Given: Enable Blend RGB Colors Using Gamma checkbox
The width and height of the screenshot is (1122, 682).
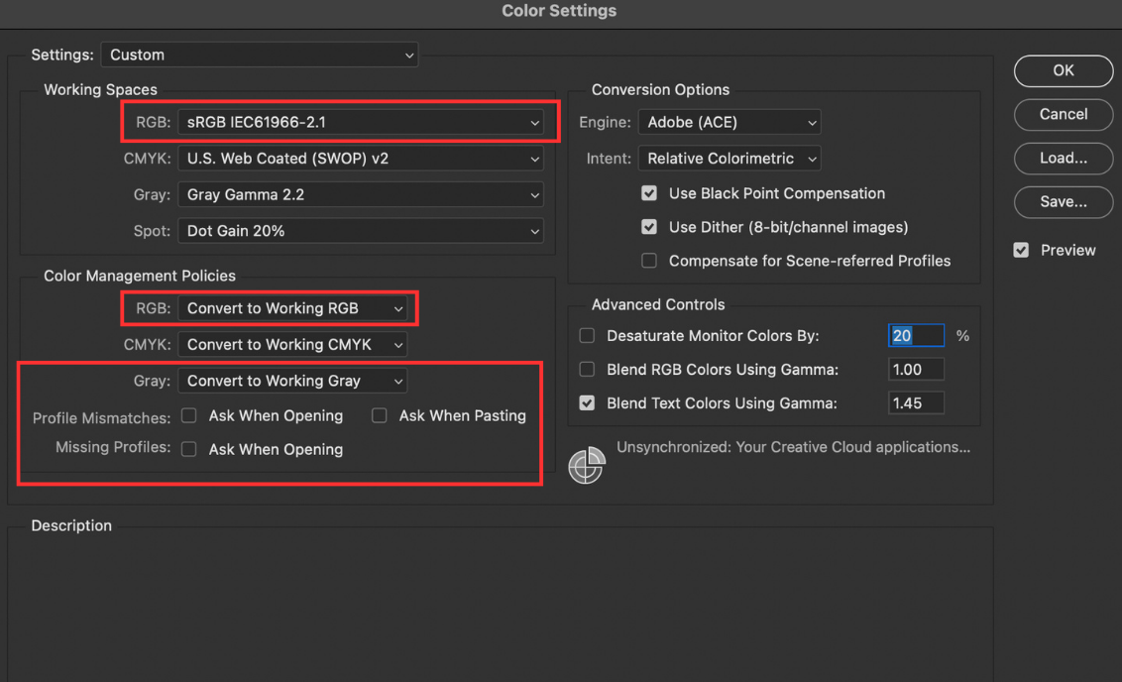Looking at the screenshot, I should pyautogui.click(x=587, y=370).
